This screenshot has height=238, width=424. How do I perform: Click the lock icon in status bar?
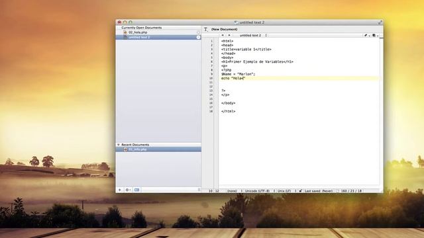coord(300,191)
